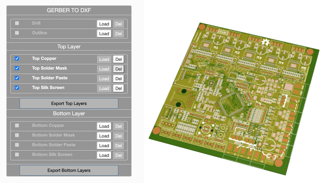This screenshot has height=183, width=326.
Task: Click Load button for Drill layer
Action: pos(104,24)
